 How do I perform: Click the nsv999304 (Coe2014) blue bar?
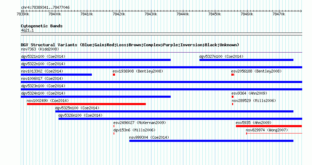(x=211, y=141)
